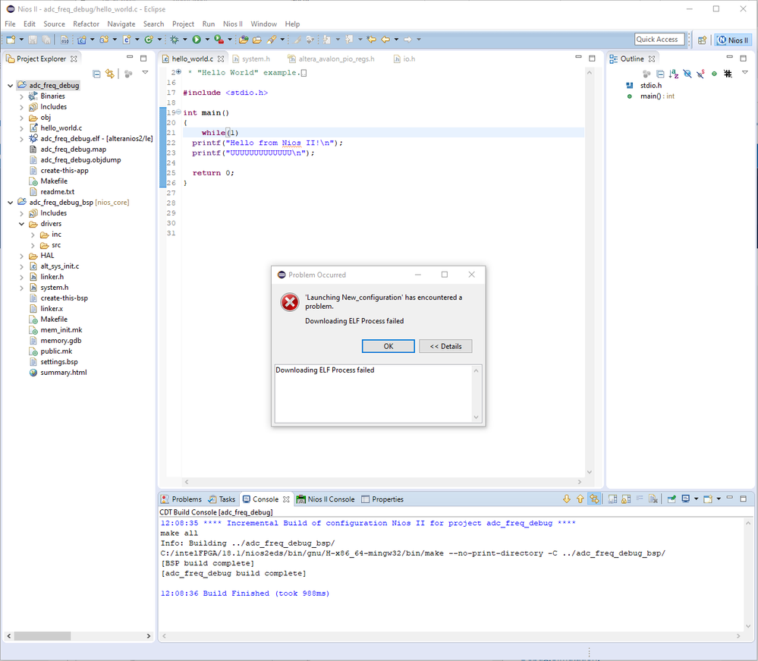Toggle Link with Editor in Project Explorer

(x=110, y=74)
